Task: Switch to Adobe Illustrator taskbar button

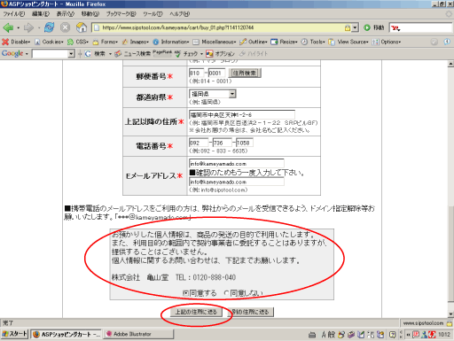Action: tap(139, 334)
